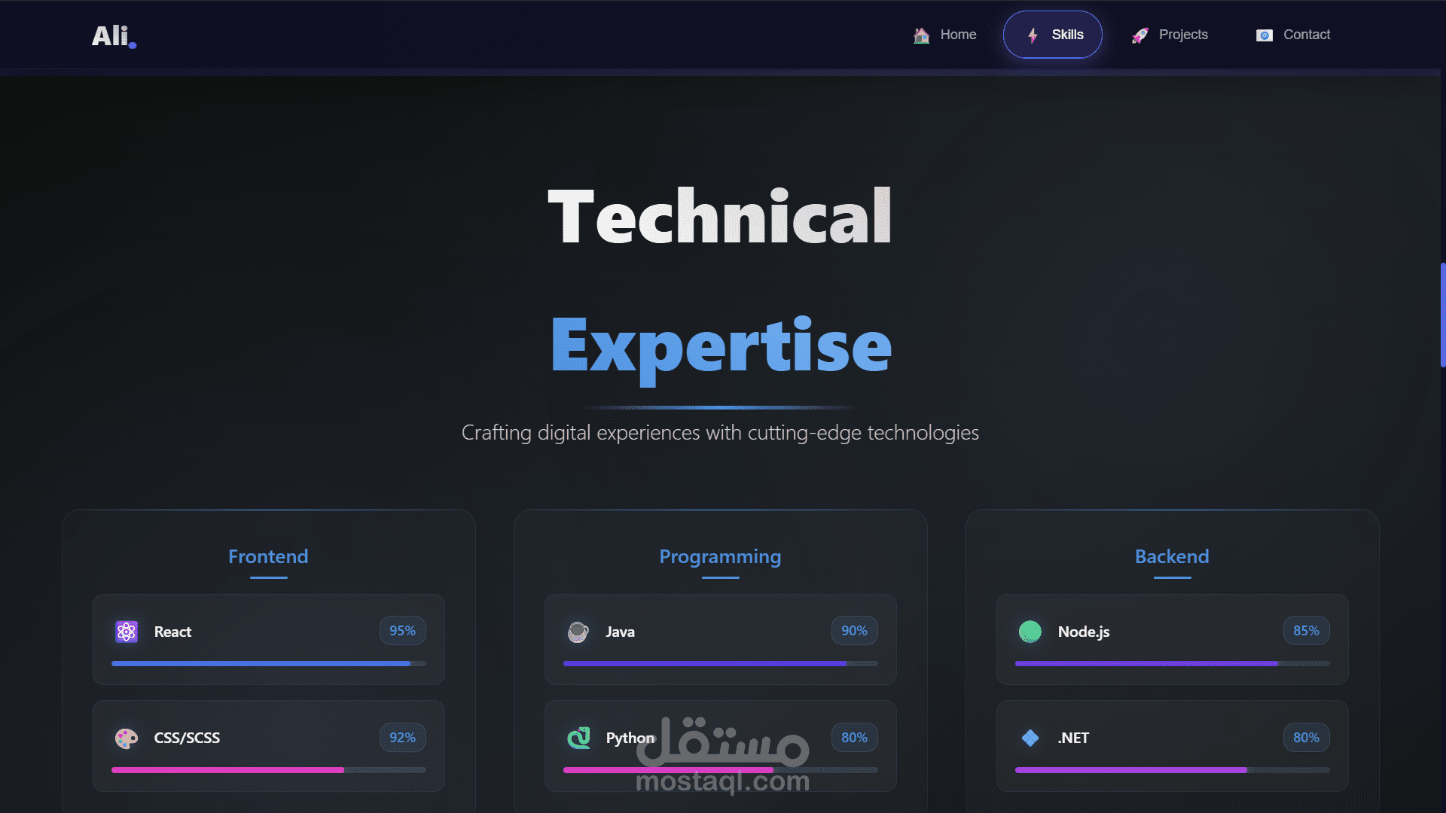Open the Home navigation item

[957, 35]
